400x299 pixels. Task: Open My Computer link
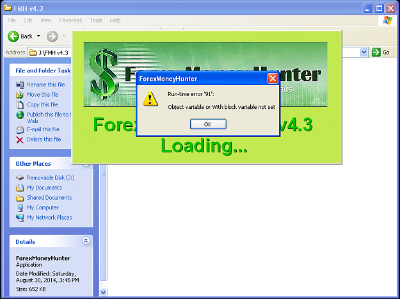(43, 207)
